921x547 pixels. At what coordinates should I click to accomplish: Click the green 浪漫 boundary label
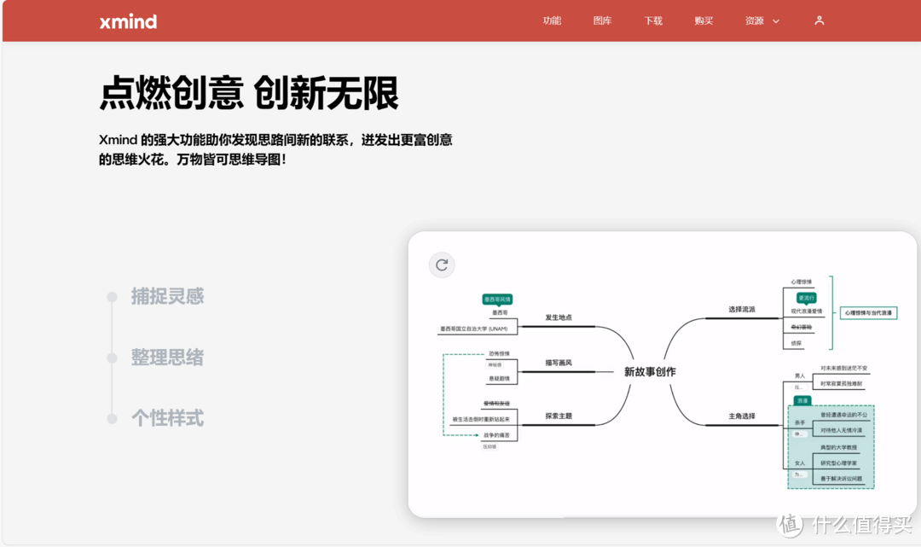[x=802, y=401]
